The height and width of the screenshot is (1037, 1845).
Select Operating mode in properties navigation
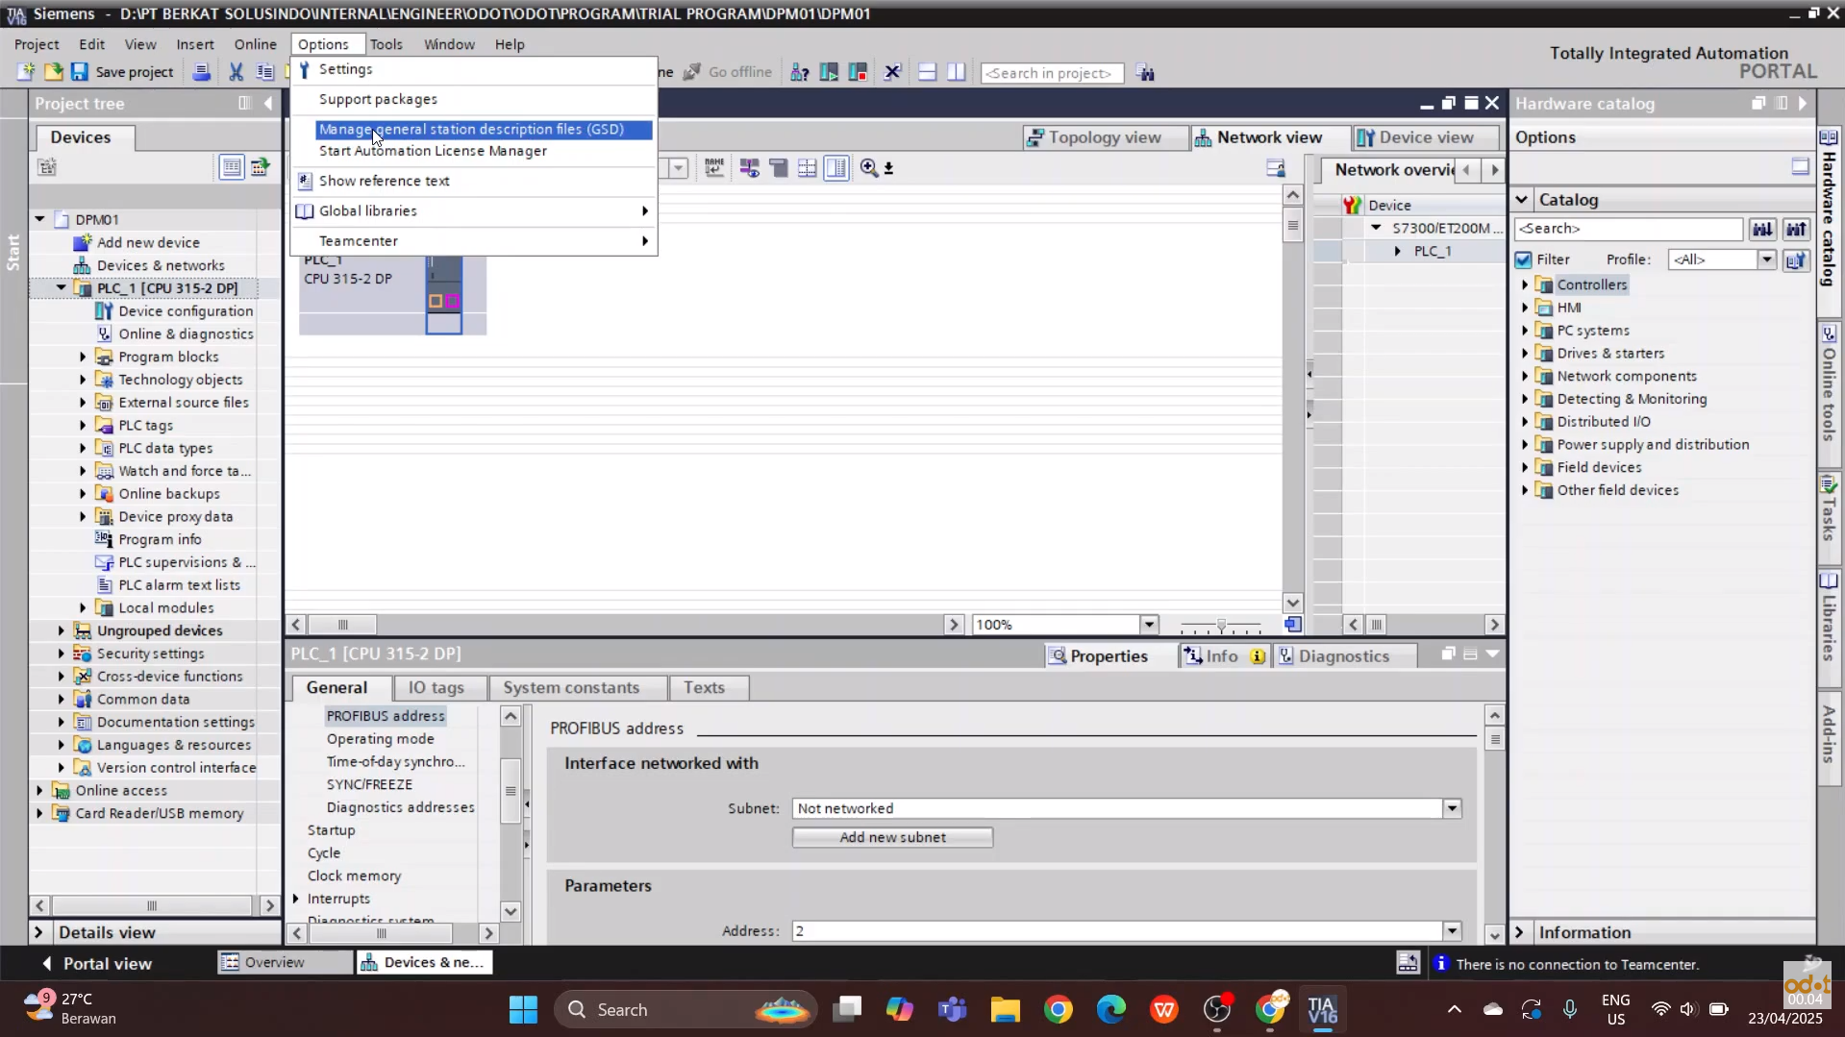[380, 739]
